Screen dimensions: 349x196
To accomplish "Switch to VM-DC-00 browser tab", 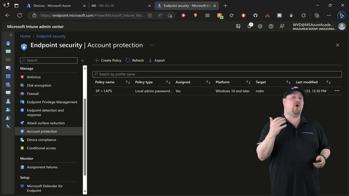I will click(121, 6).
